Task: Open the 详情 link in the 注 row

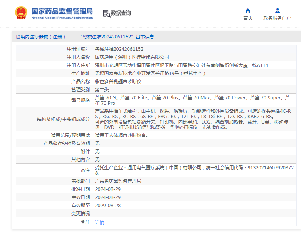Action: coord(99,222)
